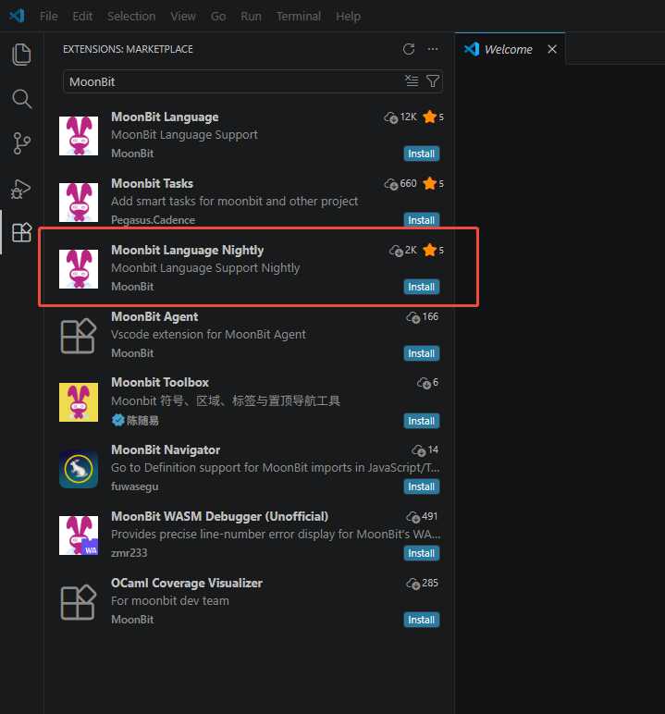Click the fuwasegu publisher name
The image size is (665, 714).
coord(135,486)
